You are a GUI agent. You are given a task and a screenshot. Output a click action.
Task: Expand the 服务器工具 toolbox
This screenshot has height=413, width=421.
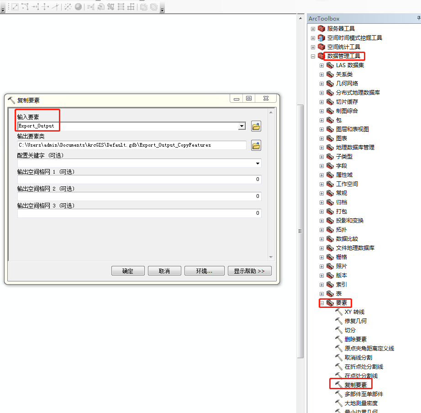pos(312,28)
